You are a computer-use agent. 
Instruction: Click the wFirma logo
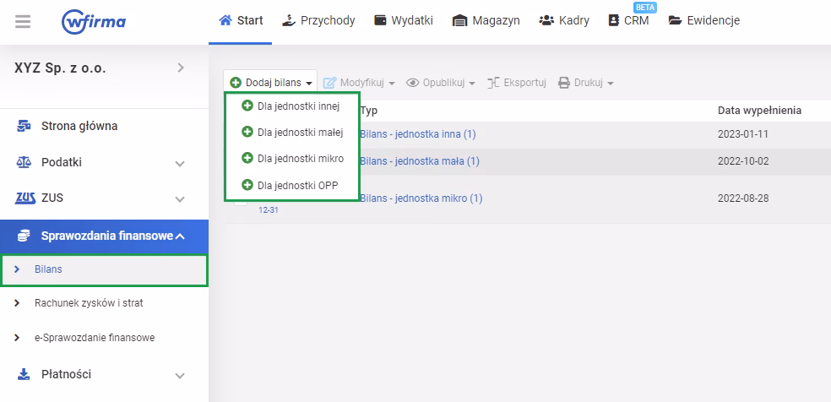[94, 21]
